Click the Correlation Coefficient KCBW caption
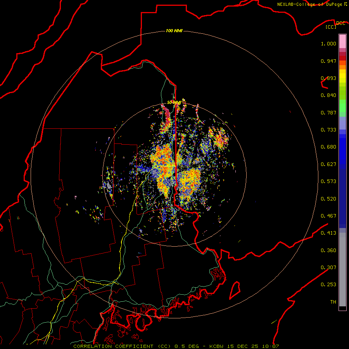The height and width of the screenshot is (349, 349). click(176, 346)
